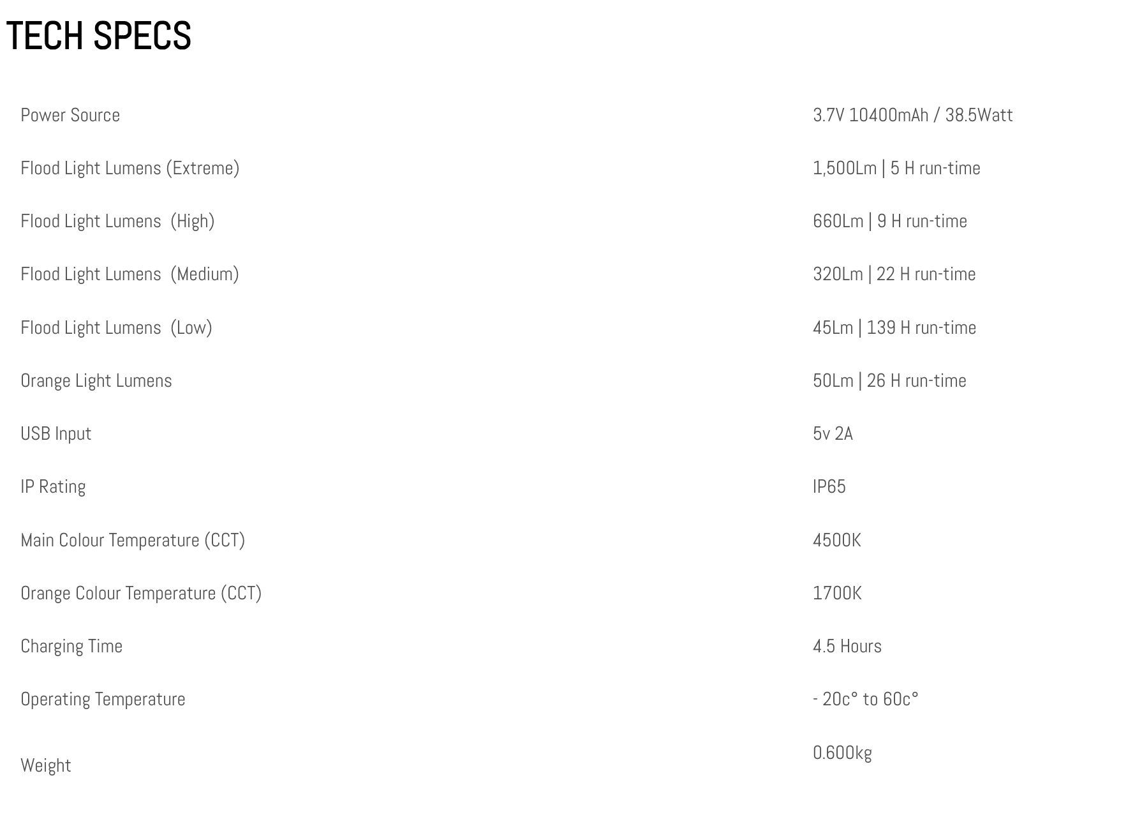
Task: Click the Operating Temperature label
Action: [x=103, y=700]
